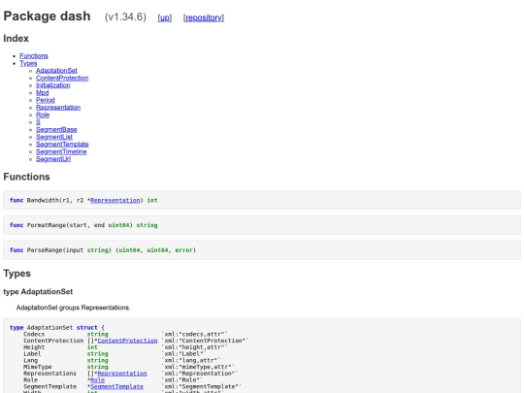Open Period type link
The width and height of the screenshot is (524, 393).
(x=46, y=100)
